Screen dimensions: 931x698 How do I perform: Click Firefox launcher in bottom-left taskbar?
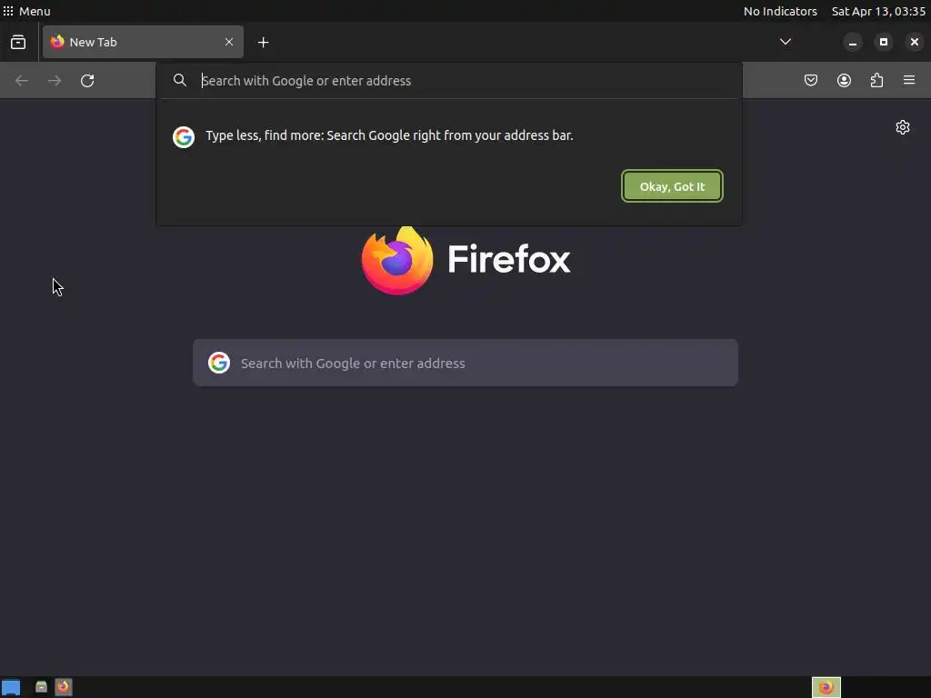tap(63, 687)
